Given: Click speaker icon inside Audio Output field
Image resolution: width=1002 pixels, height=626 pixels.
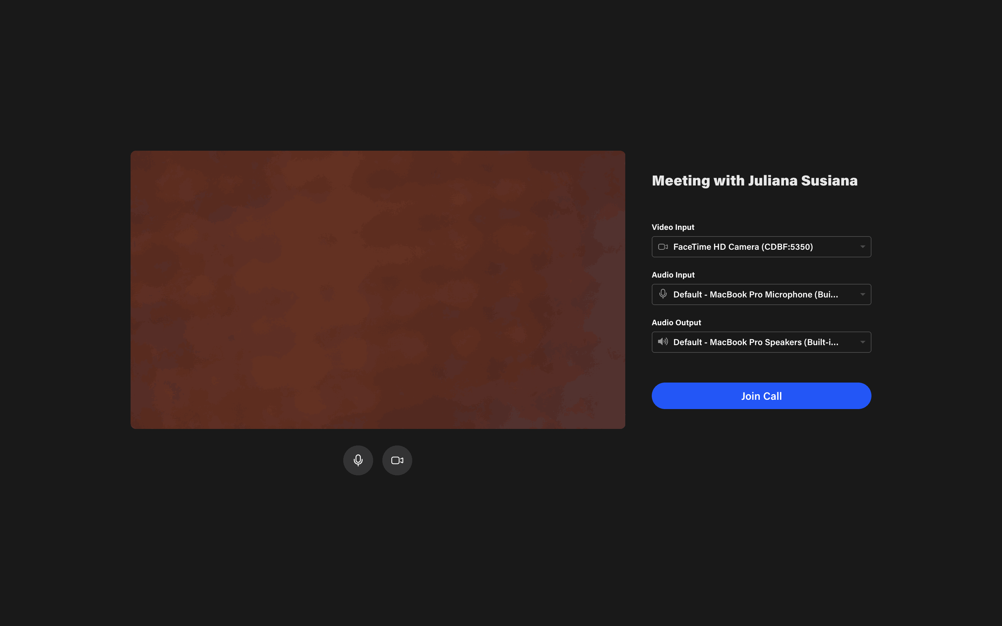Looking at the screenshot, I should click(662, 341).
